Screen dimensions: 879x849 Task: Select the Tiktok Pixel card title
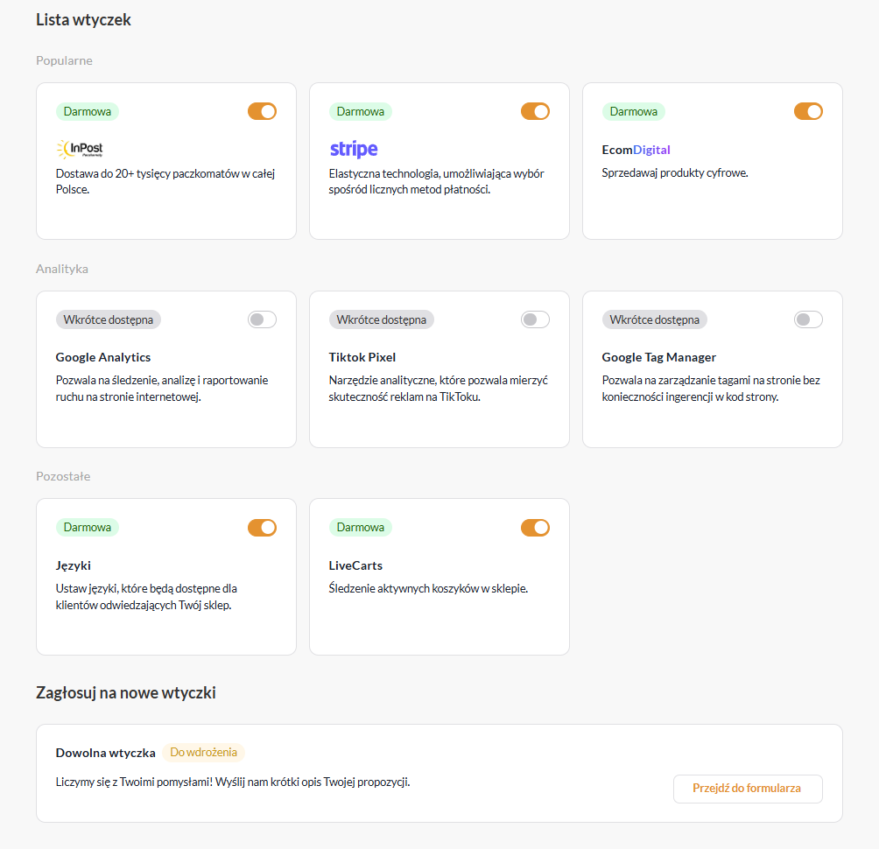coord(362,357)
